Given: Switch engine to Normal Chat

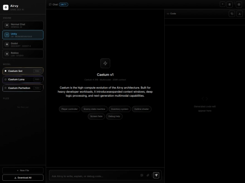Looking at the screenshot, I should [23, 25].
